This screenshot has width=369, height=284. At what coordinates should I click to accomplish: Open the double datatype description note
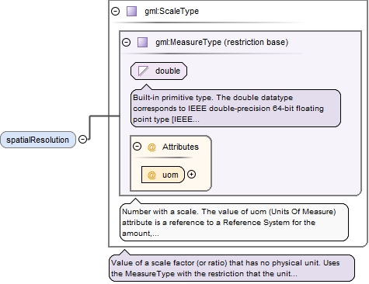tap(235, 108)
